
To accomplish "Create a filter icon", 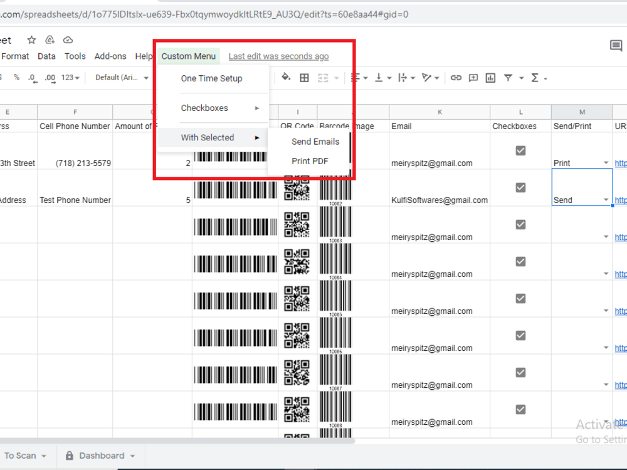I will pyautogui.click(x=508, y=78).
